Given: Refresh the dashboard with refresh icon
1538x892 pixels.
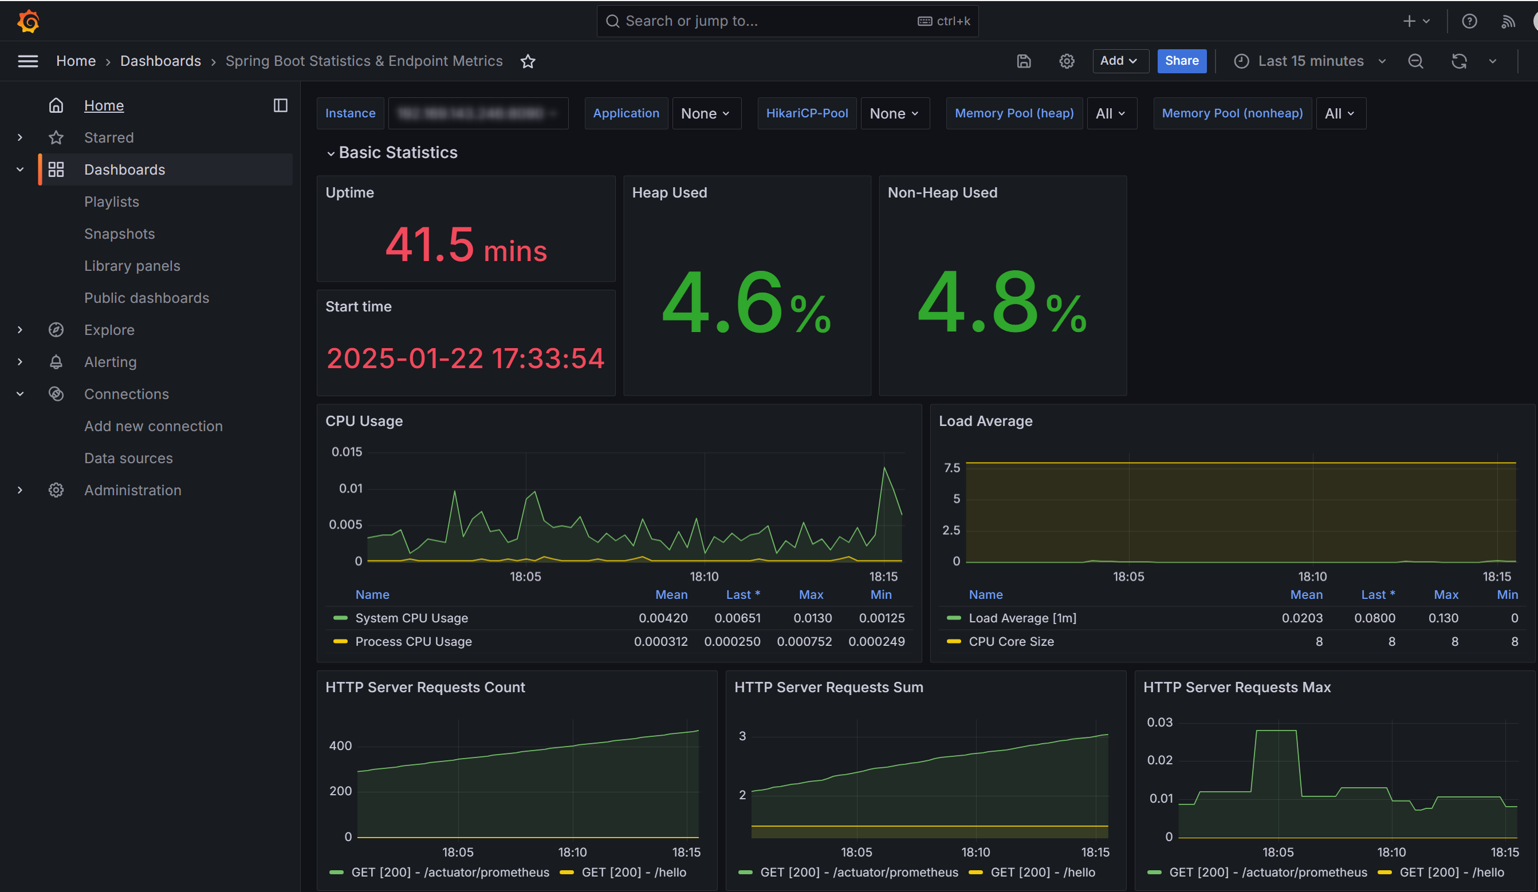Looking at the screenshot, I should (x=1458, y=61).
